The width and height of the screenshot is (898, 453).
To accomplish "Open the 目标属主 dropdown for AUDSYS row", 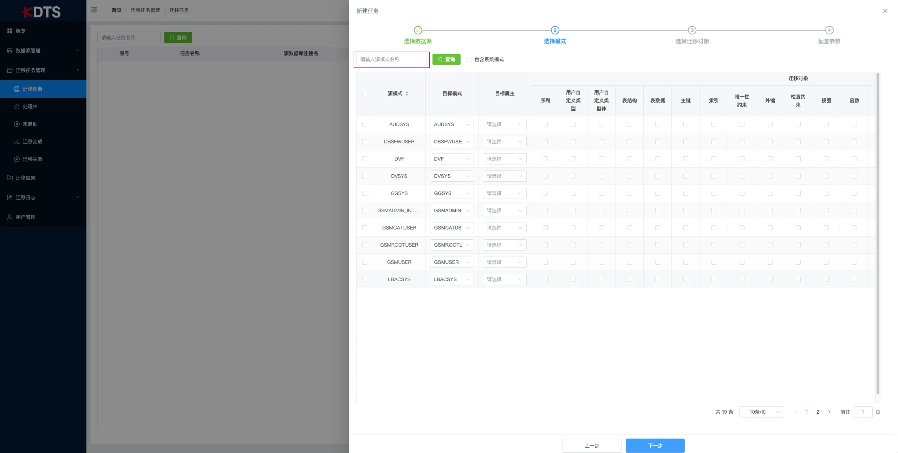I will (x=504, y=124).
